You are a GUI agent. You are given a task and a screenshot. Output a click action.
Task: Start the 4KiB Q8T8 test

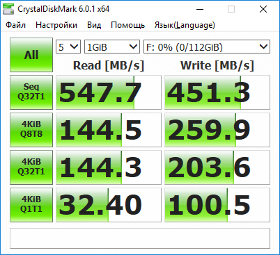(x=31, y=130)
